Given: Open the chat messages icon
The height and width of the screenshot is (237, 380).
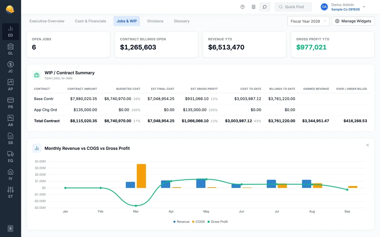Looking at the screenshot, I should 265,7.
